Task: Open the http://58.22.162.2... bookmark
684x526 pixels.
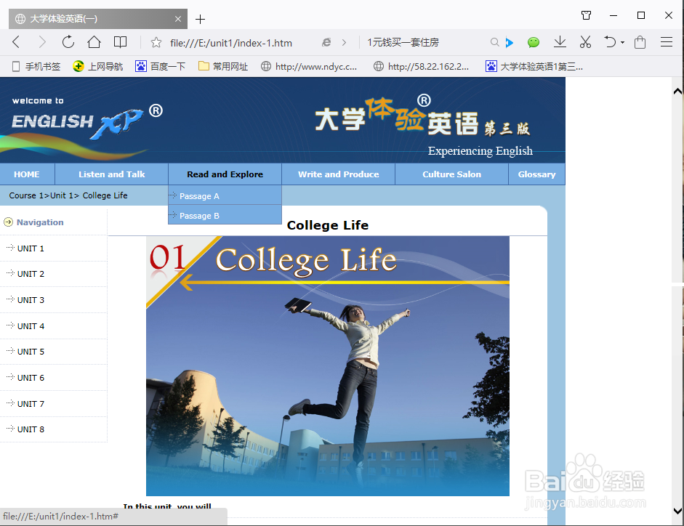Action: pos(422,66)
